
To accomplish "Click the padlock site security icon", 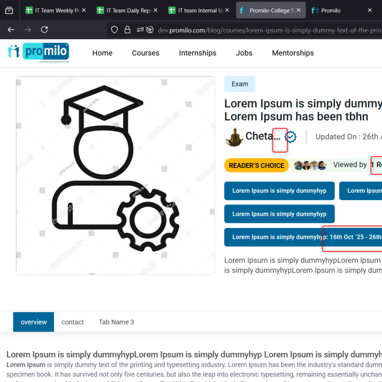I will [127, 30].
